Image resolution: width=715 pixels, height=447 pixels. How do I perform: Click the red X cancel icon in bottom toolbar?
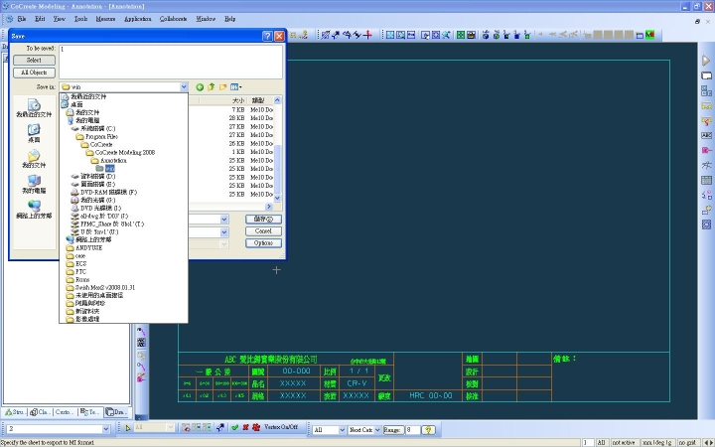pyautogui.click(x=245, y=428)
